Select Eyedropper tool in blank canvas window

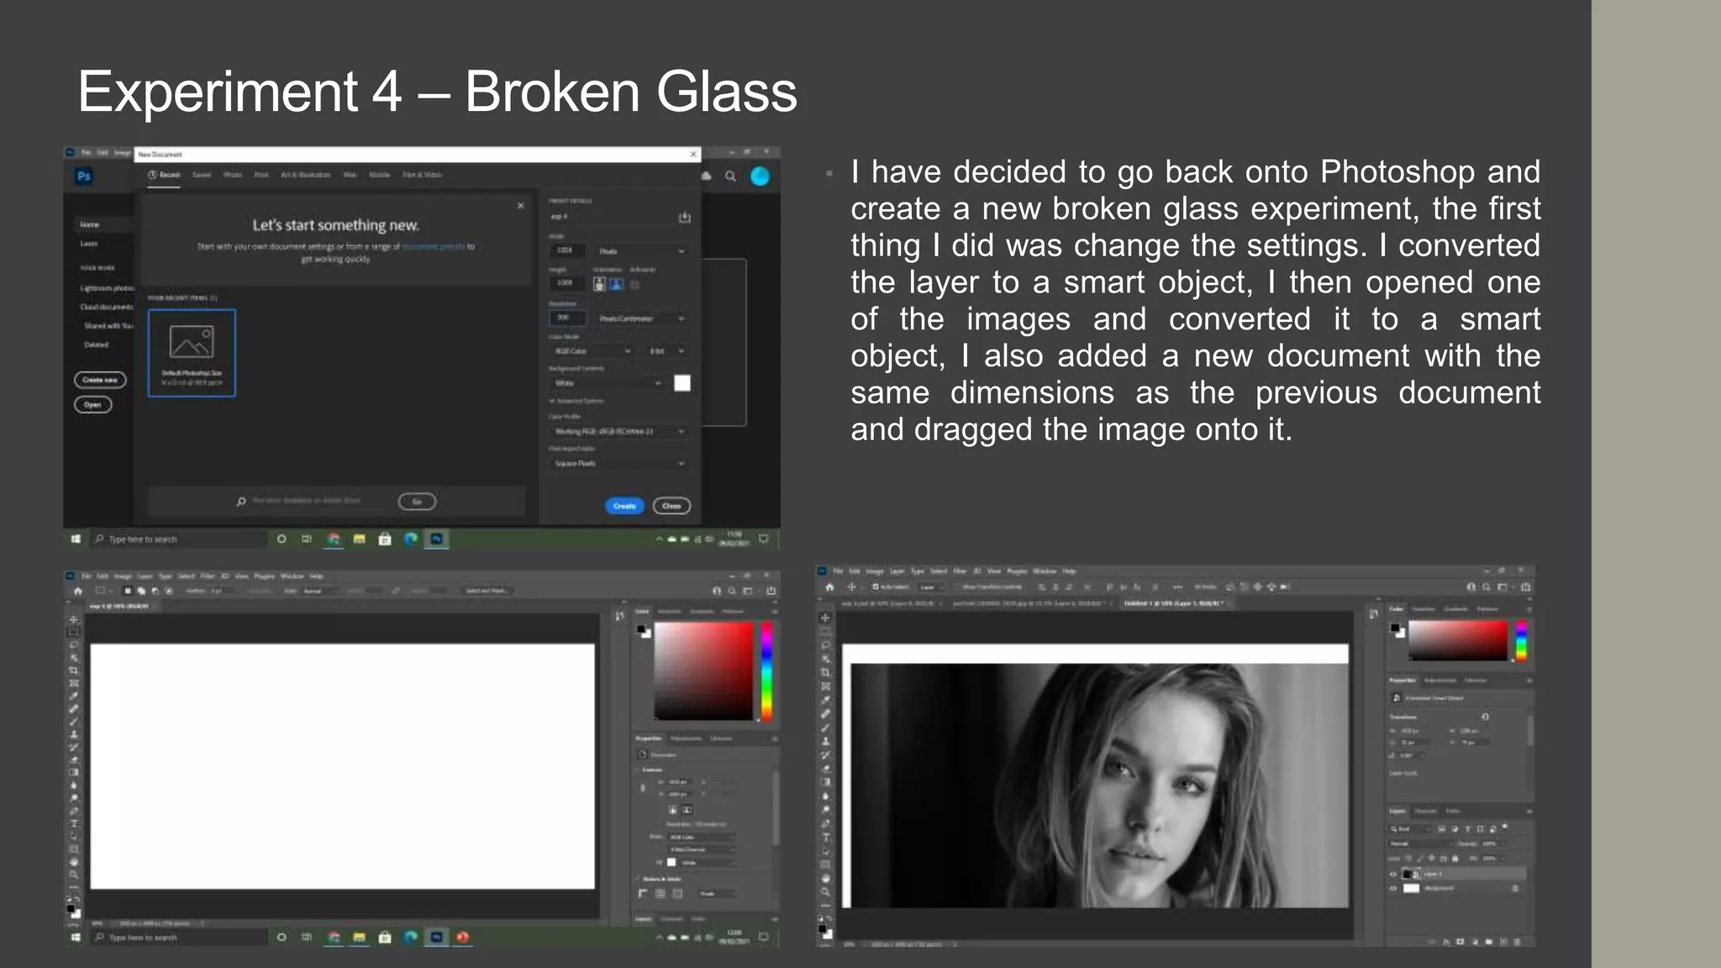tap(74, 696)
